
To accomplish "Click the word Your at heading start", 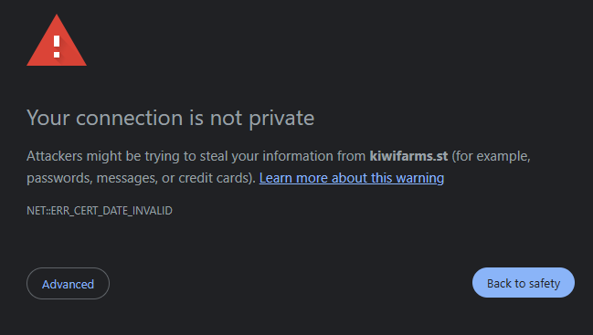I will (48, 119).
